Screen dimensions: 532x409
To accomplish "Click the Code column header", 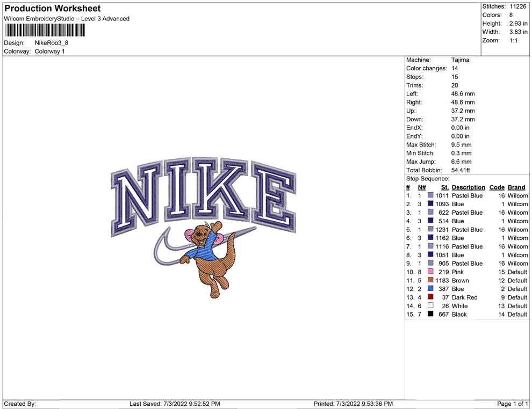I will pyautogui.click(x=497, y=187).
